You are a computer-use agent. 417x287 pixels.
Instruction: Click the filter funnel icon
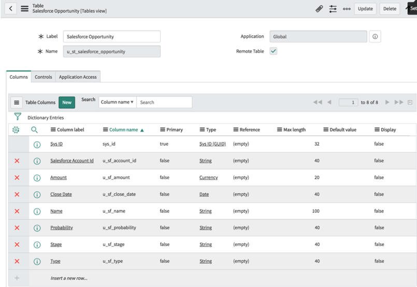click(x=18, y=117)
